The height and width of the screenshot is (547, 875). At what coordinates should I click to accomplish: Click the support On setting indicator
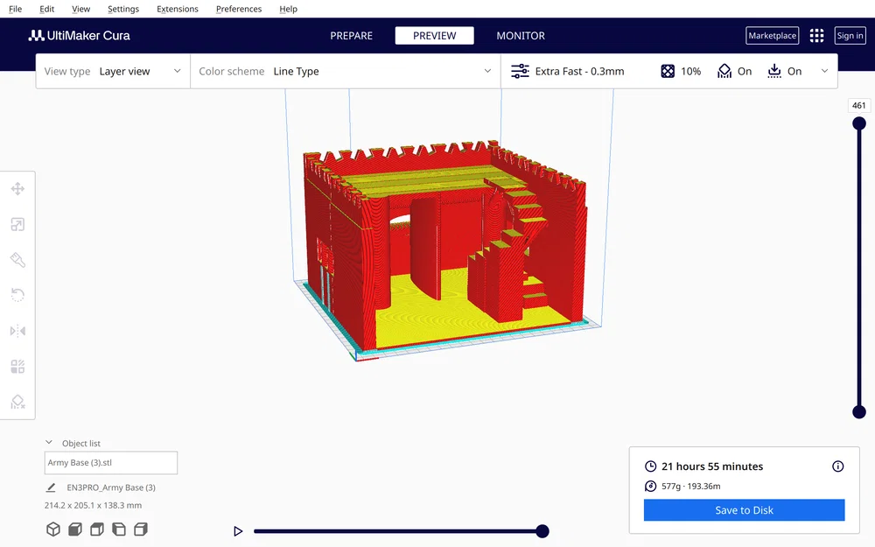pos(734,71)
